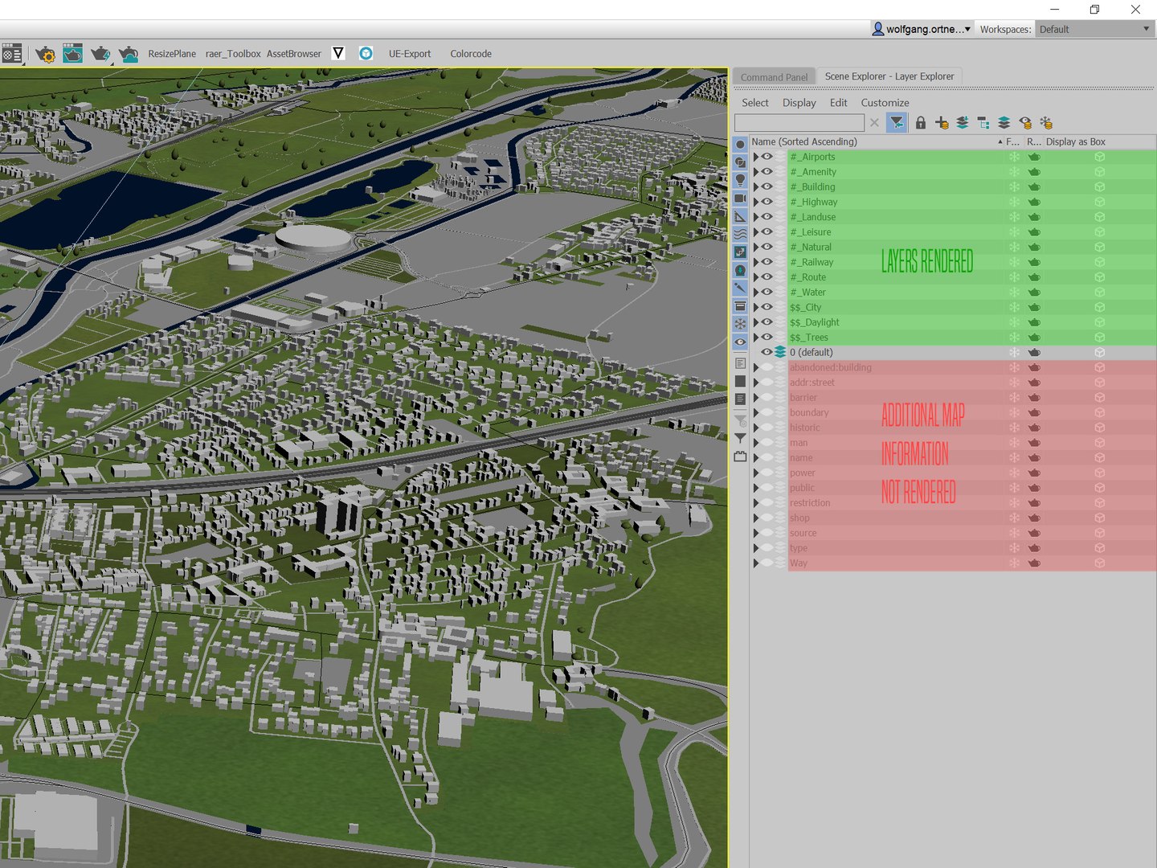This screenshot has height=868, width=1157.
Task: Toggle visibility of 0 (default) layer
Action: (x=767, y=352)
